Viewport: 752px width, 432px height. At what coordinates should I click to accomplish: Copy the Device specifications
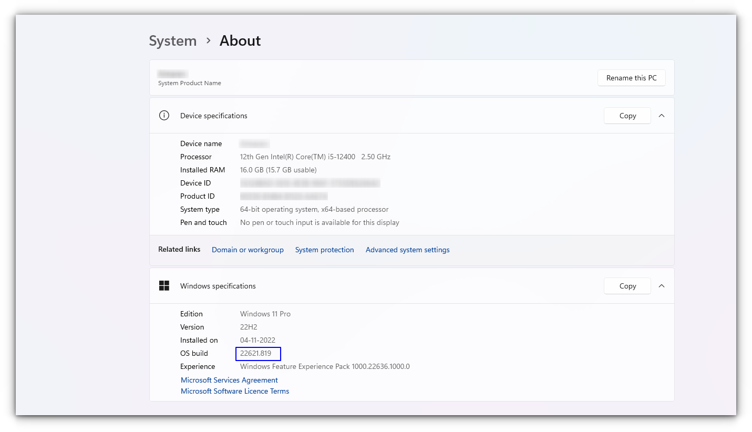[x=627, y=116]
